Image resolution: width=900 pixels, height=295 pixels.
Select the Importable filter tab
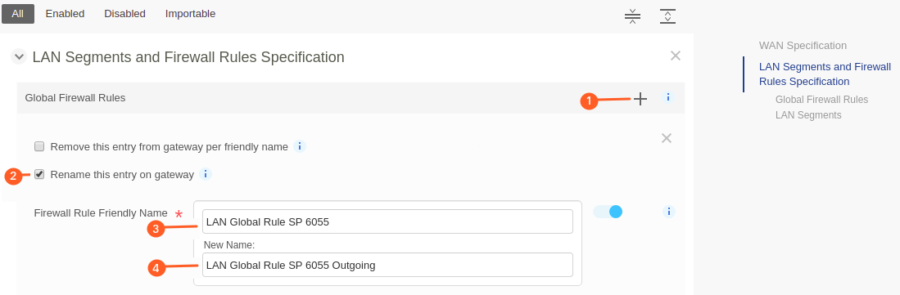[190, 14]
